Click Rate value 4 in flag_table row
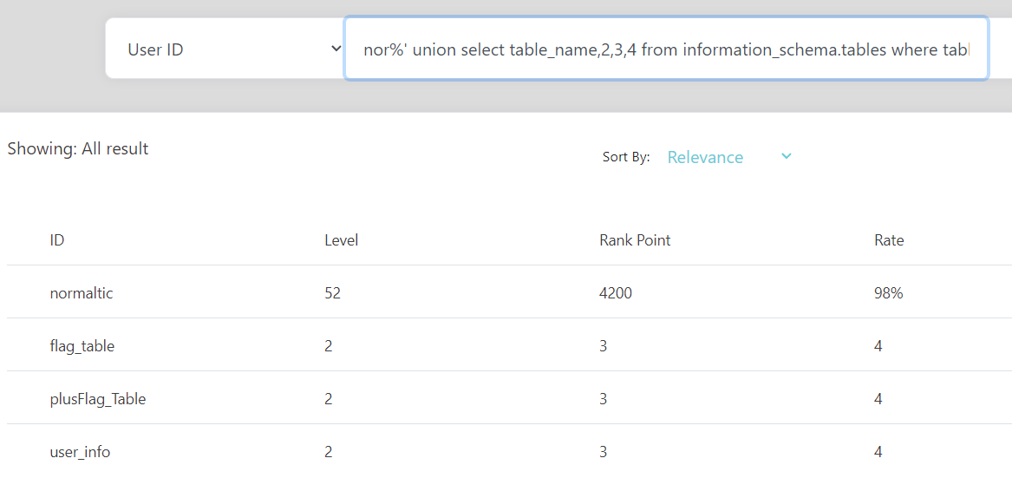The height and width of the screenshot is (478, 1012). 878,346
